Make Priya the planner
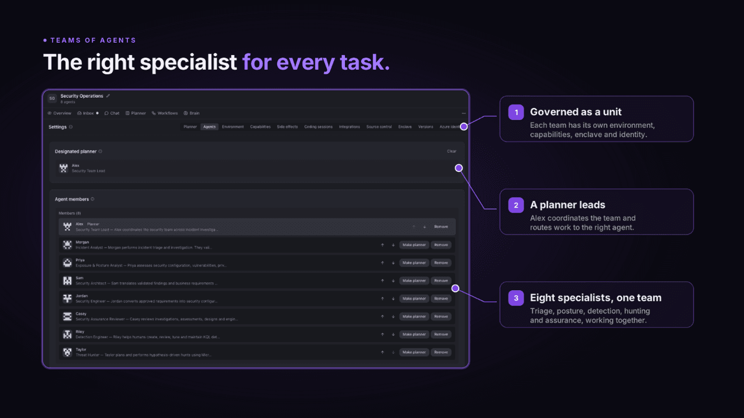Screen dimensions: 744x418 coord(414,263)
